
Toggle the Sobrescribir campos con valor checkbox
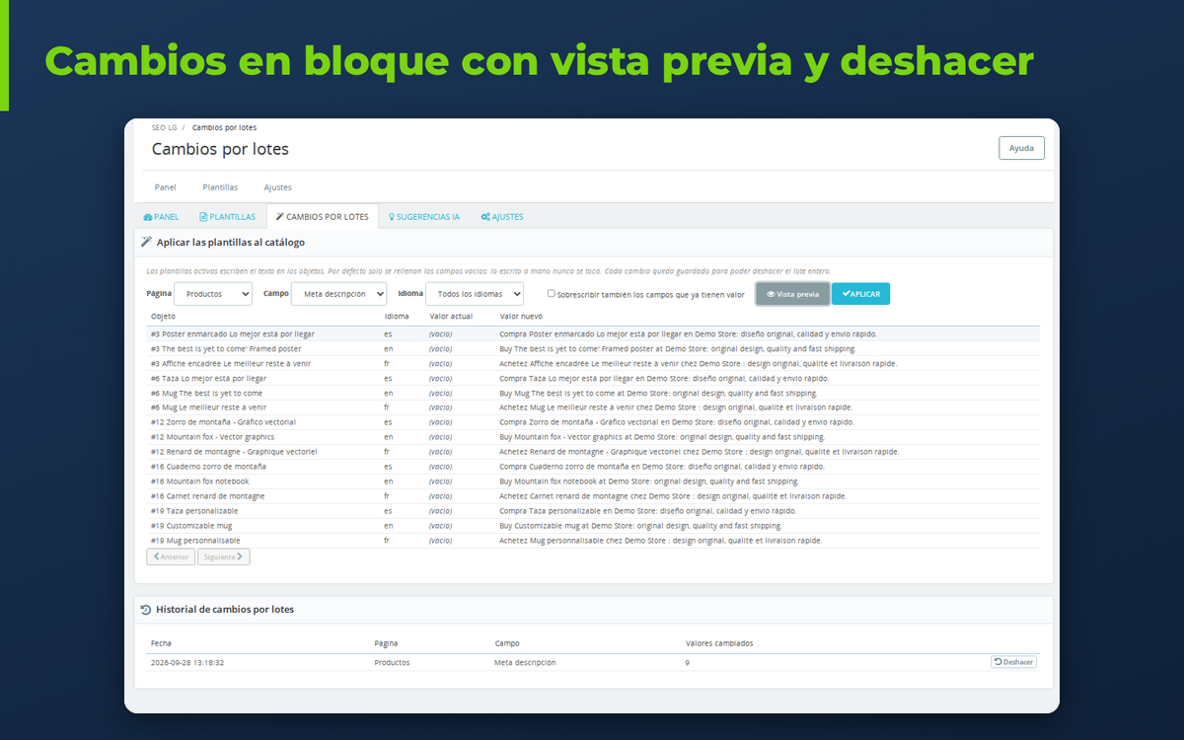coord(552,294)
